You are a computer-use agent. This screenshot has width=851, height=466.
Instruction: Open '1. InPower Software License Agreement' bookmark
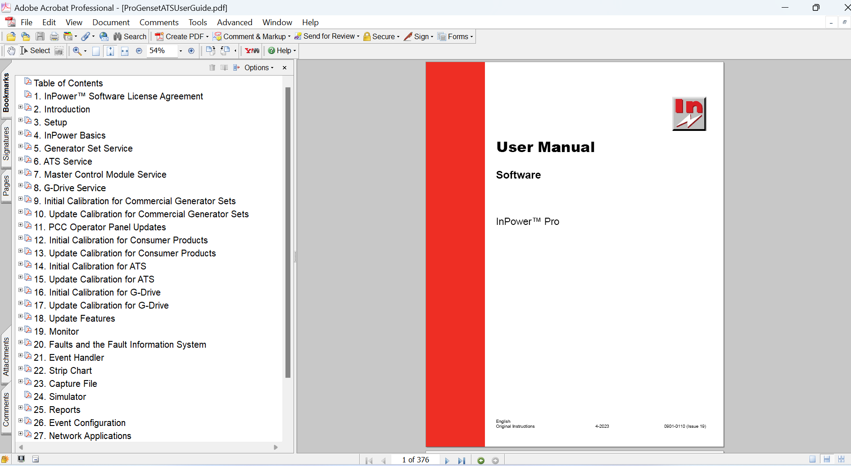tap(118, 96)
